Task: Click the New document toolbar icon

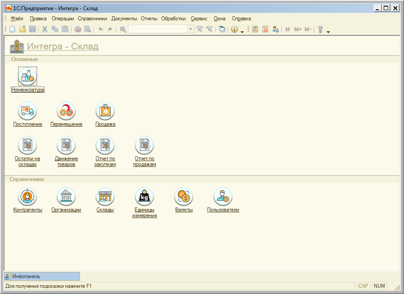Action: [12, 29]
